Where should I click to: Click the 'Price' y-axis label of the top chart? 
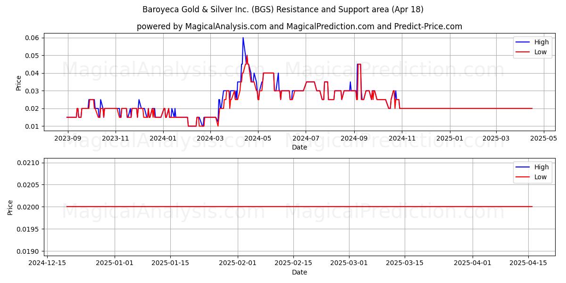coord(18,82)
